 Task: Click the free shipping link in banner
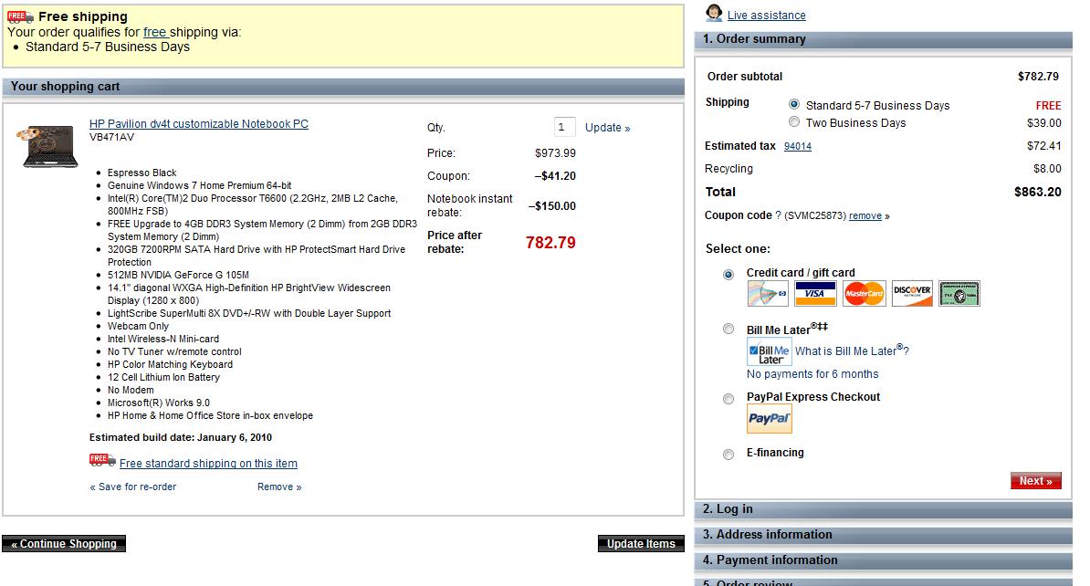155,32
